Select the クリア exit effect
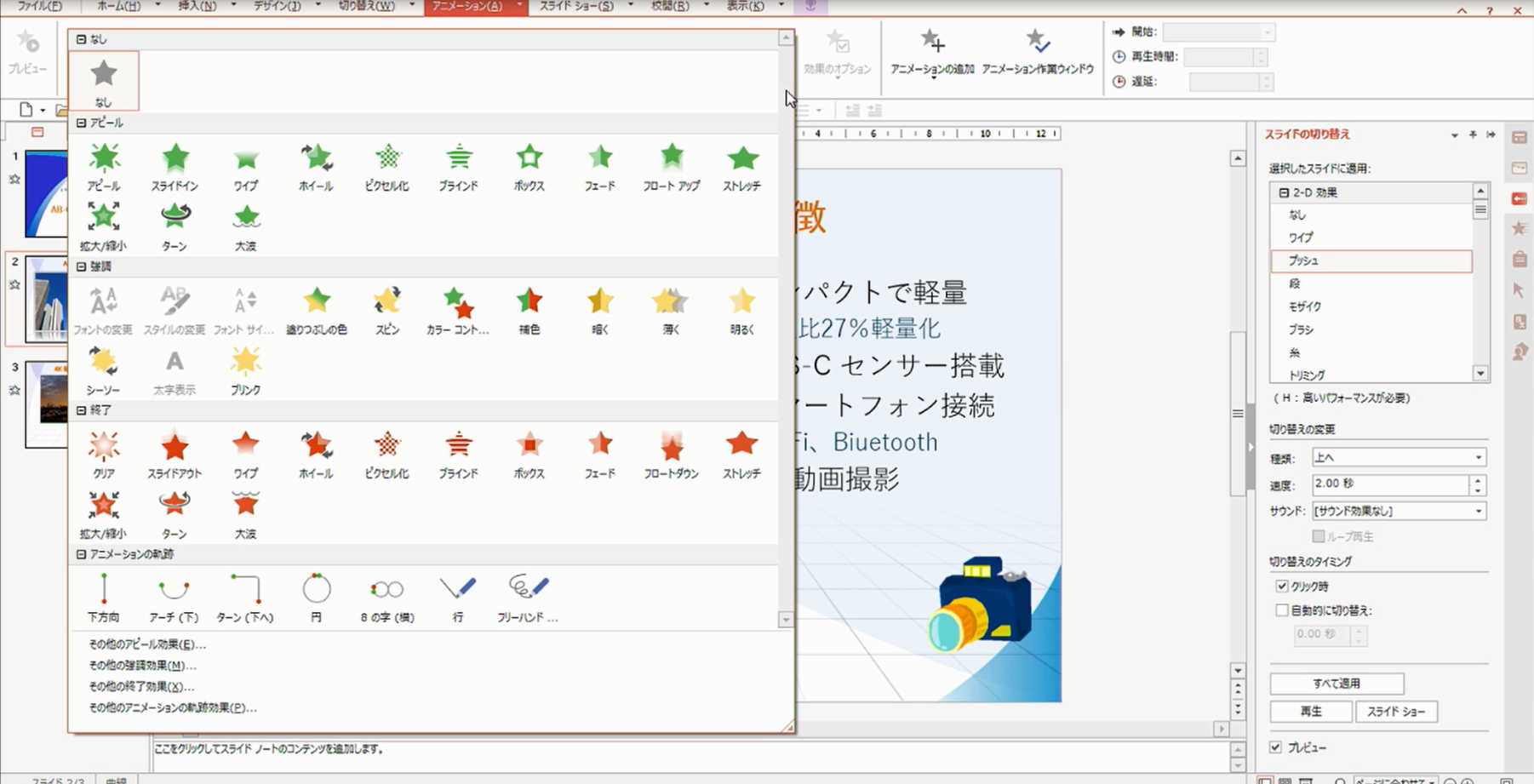Screen dimensions: 1534x784 [103, 455]
